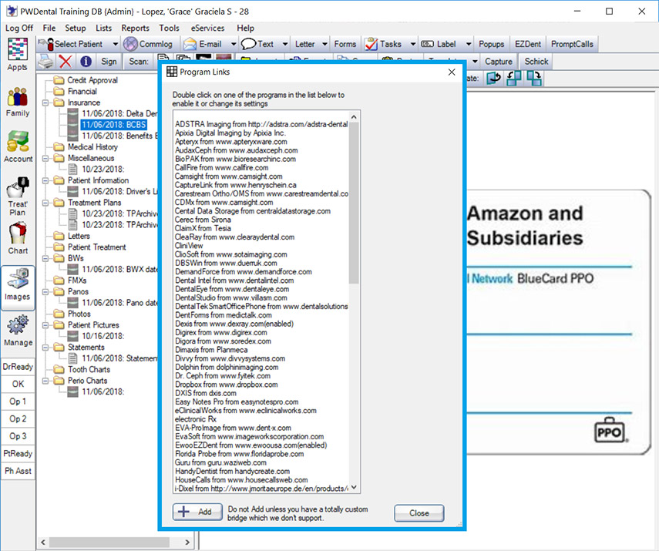Click the last rotate icon beside the image
The width and height of the screenshot is (659, 551).
tap(534, 78)
